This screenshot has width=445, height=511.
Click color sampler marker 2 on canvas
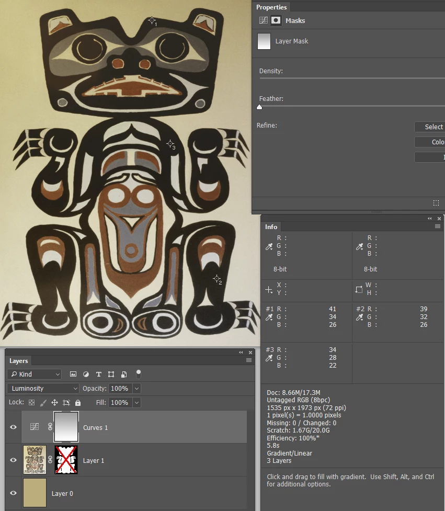coord(216,279)
